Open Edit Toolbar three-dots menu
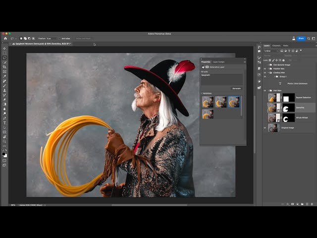 (4, 146)
